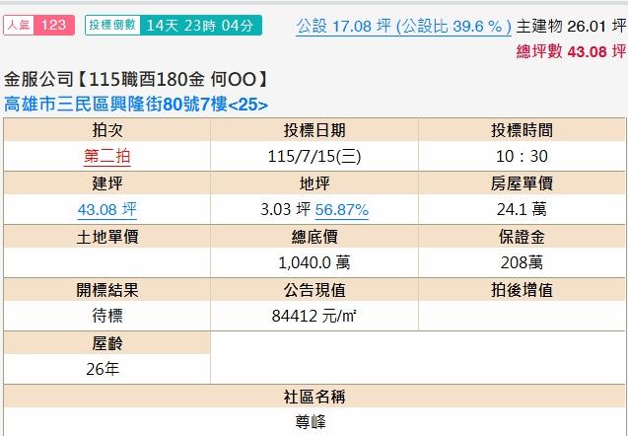Click the 3.03 坪 land area value
The image size is (628, 436).
[x=286, y=209]
